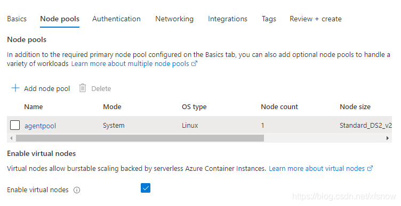Viewport: 401px width, 206px height.
Task: Go to the Networking tab
Action: [x=174, y=19]
